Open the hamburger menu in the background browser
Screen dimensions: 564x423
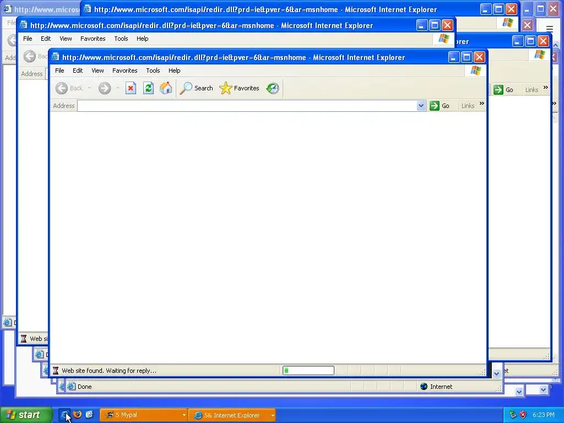[549, 29]
